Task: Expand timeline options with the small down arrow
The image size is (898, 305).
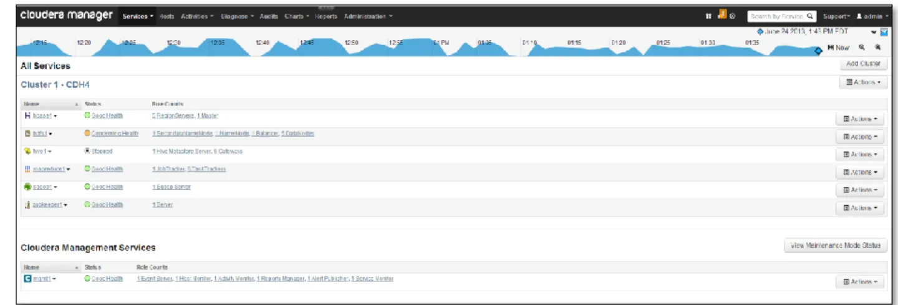Action: point(874,32)
